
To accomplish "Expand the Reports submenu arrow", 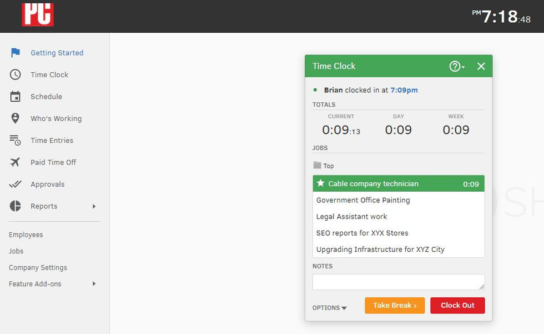I will tap(94, 206).
